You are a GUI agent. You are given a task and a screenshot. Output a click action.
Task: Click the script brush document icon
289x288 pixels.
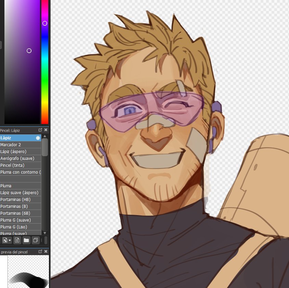(x=17, y=240)
